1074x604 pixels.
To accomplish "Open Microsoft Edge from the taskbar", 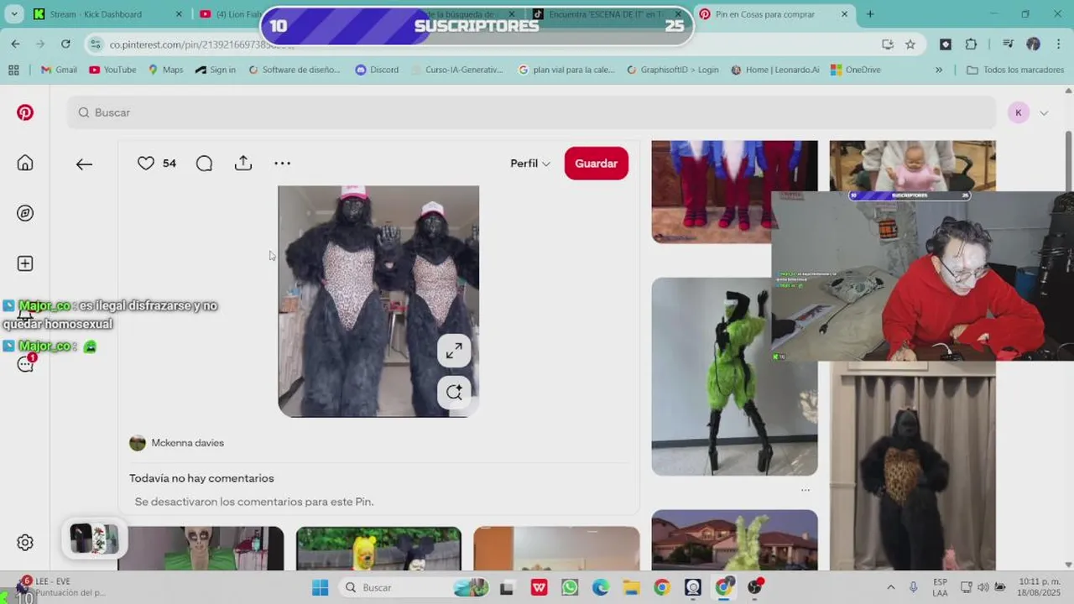I will 601,587.
